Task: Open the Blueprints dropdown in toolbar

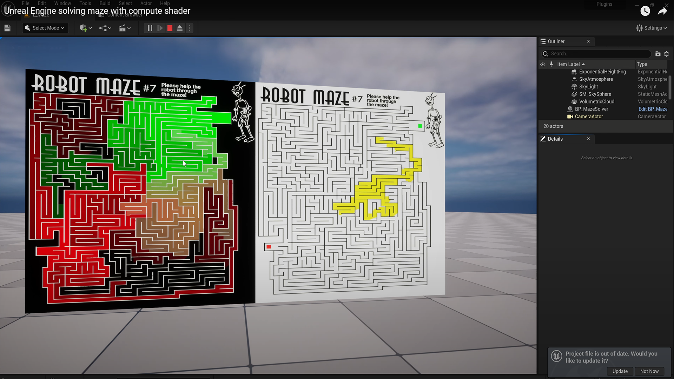Action: [x=105, y=28]
